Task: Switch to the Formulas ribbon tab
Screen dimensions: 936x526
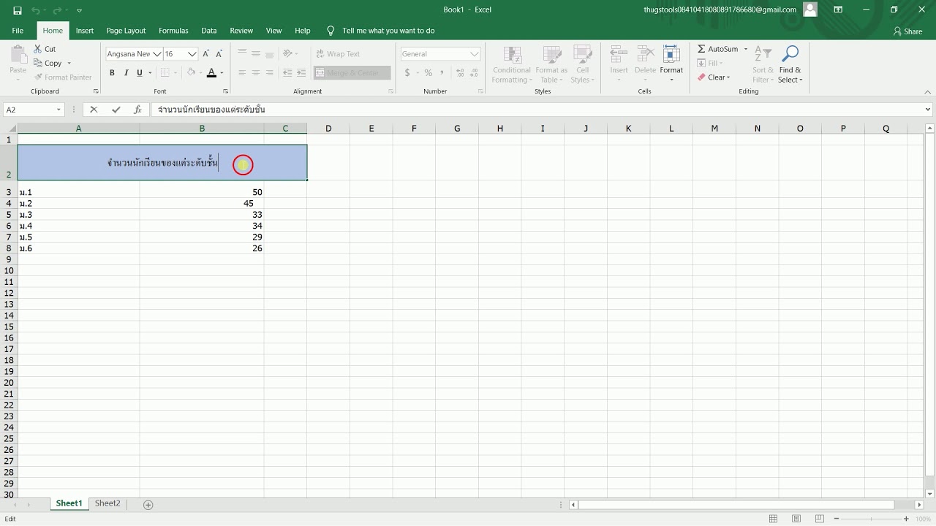Action: [x=173, y=31]
